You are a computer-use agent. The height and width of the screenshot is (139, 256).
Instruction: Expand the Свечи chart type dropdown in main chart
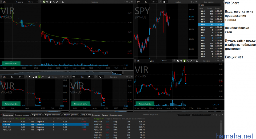[33, 2]
